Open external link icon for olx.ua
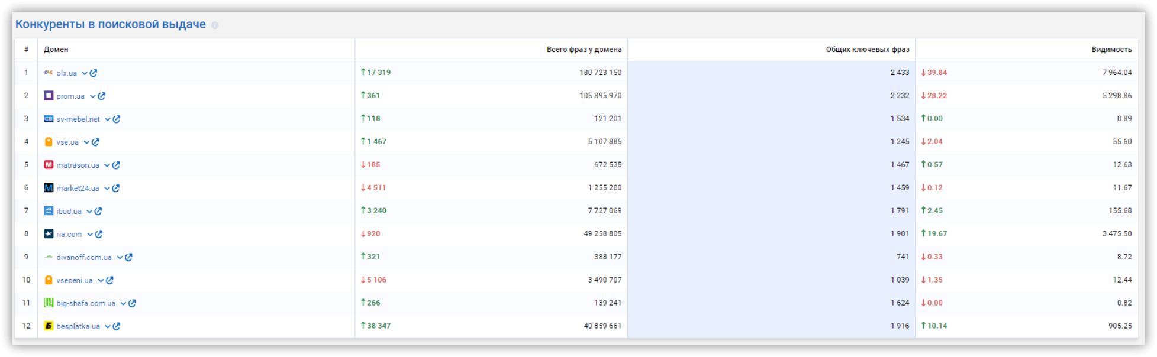Viewport: 1157px width, 357px height. 94,73
